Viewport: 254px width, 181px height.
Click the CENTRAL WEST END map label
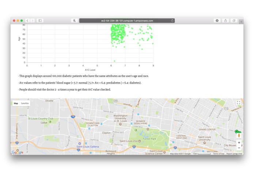coord(181,137)
